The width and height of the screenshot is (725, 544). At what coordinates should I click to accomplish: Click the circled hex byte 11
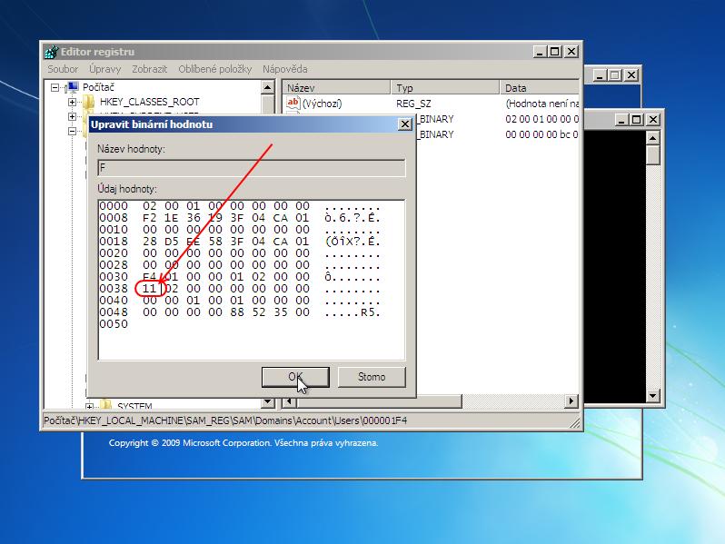tap(150, 289)
